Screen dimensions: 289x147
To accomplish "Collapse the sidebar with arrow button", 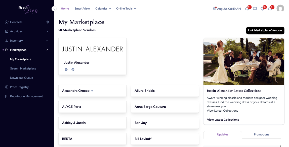I will click(54, 9).
